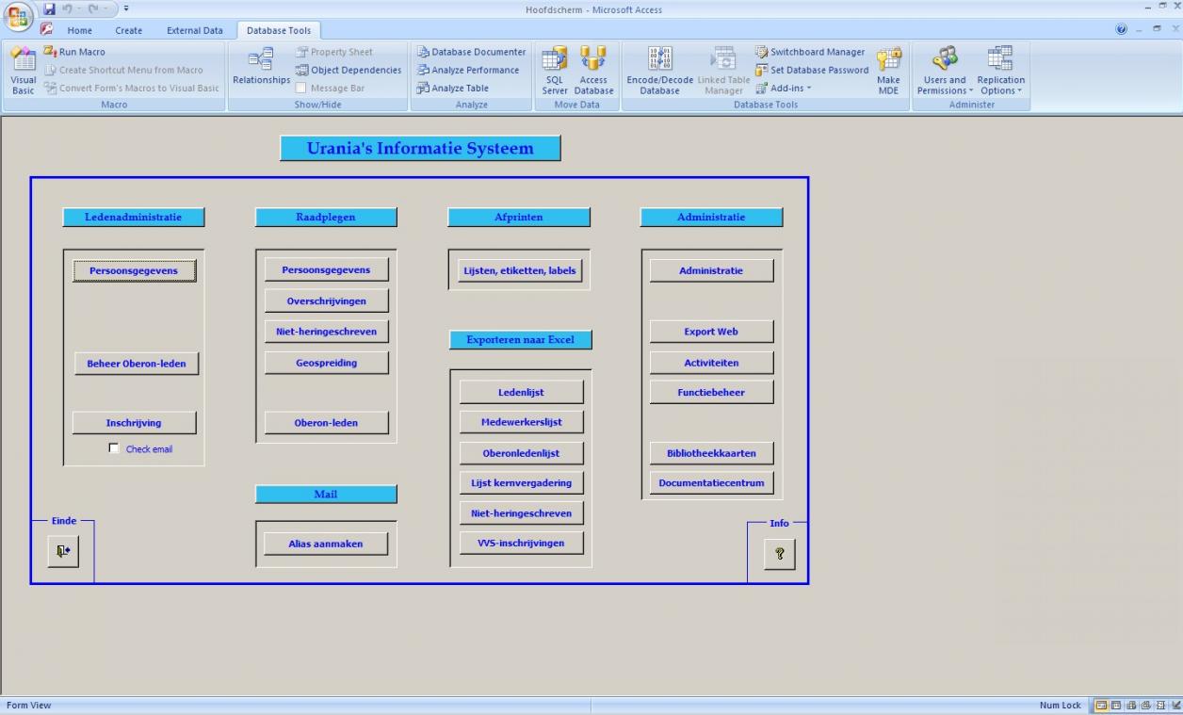Viewport: 1183px width, 715px height.
Task: Click the Urania's Informatie Systeem title
Action: (x=420, y=148)
